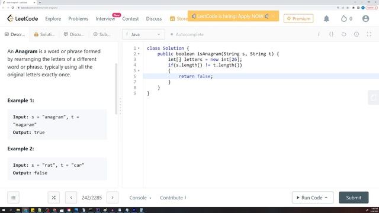Click the streak flame icon

pyautogui.click(x=343, y=18)
